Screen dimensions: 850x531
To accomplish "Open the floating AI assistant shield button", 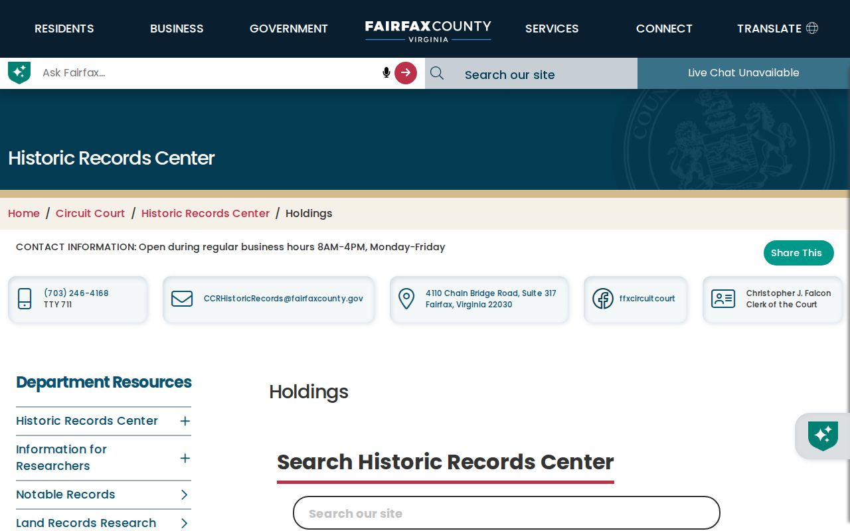I will click(823, 436).
